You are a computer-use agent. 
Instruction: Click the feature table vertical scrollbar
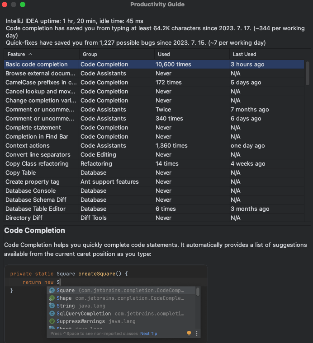[307, 73]
